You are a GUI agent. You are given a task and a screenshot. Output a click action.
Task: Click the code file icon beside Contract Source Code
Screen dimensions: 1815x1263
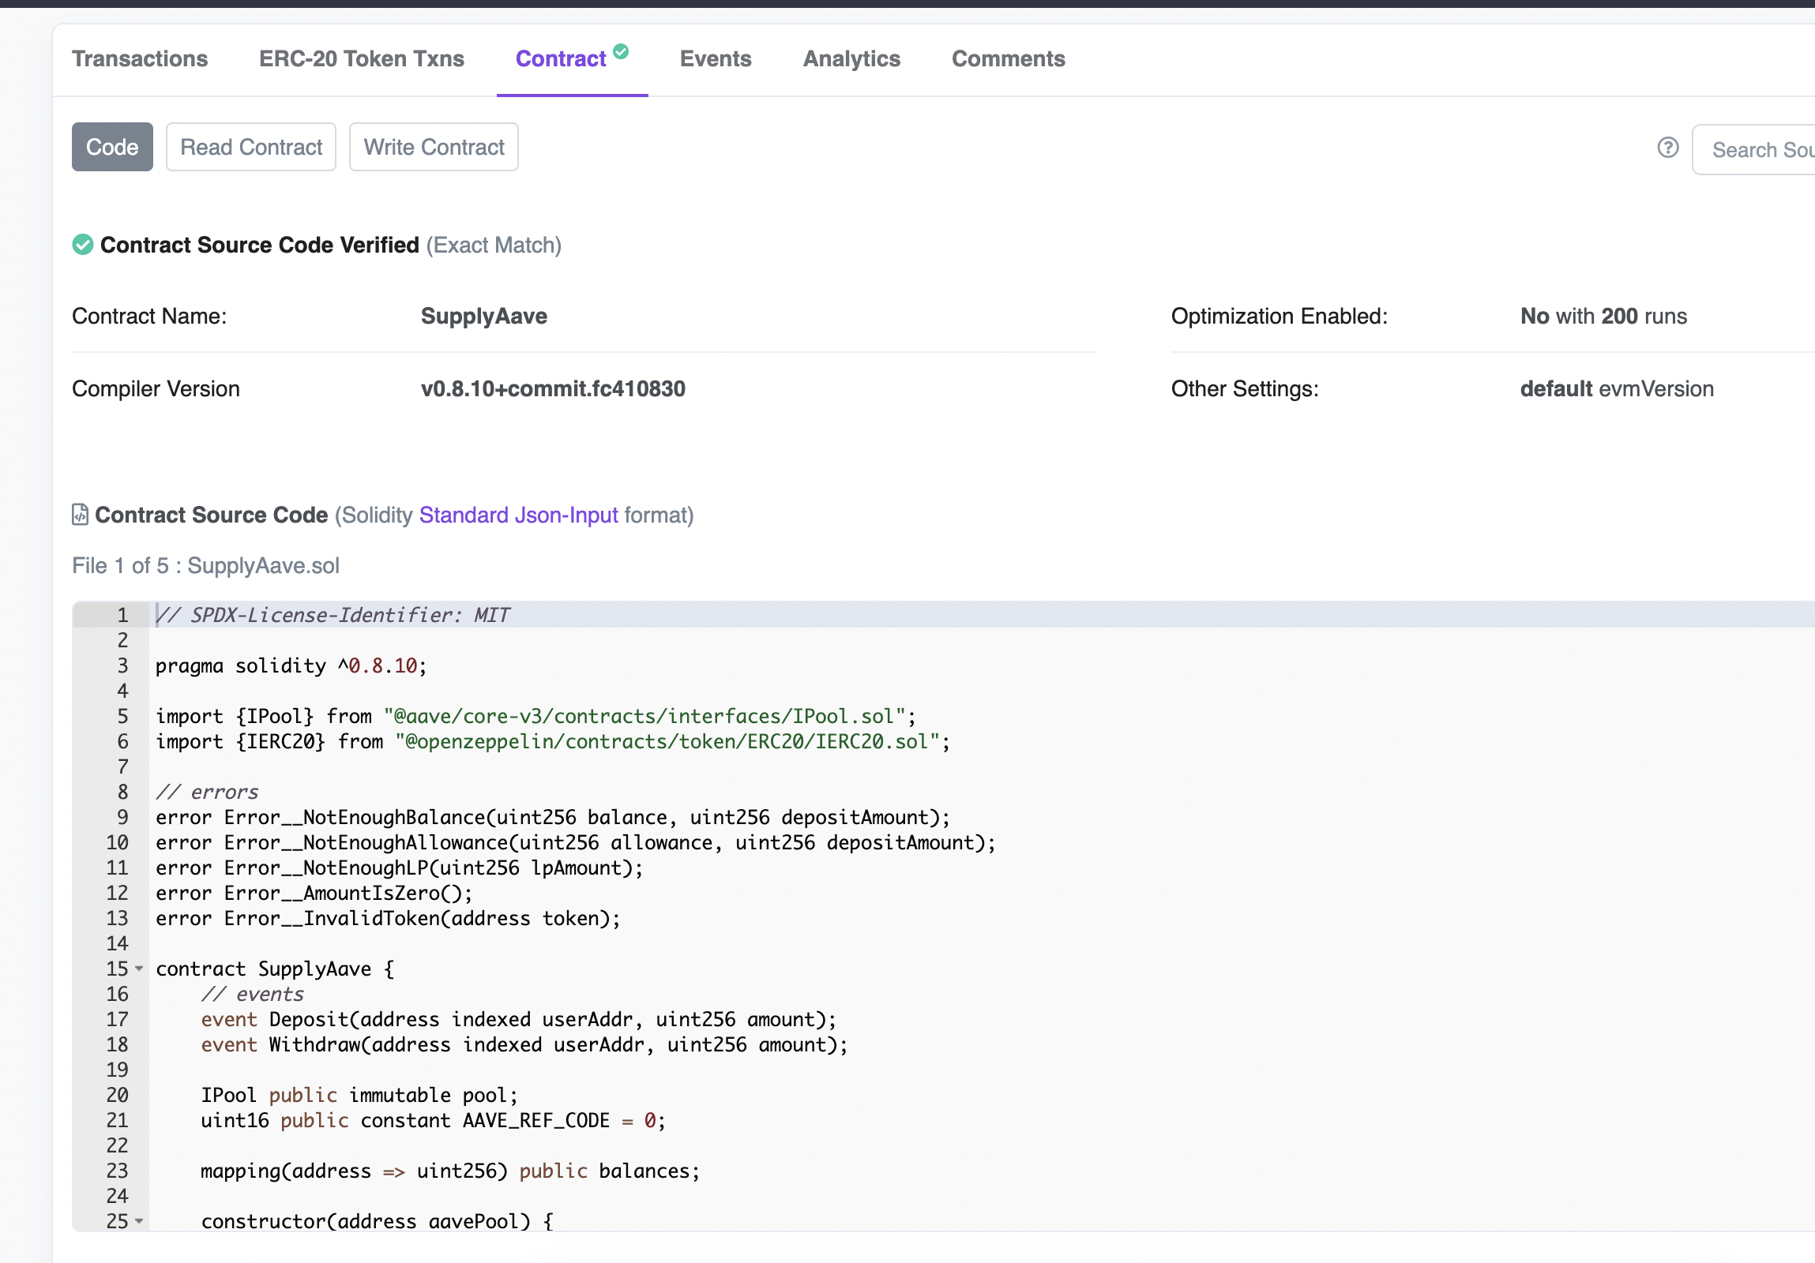click(x=80, y=514)
